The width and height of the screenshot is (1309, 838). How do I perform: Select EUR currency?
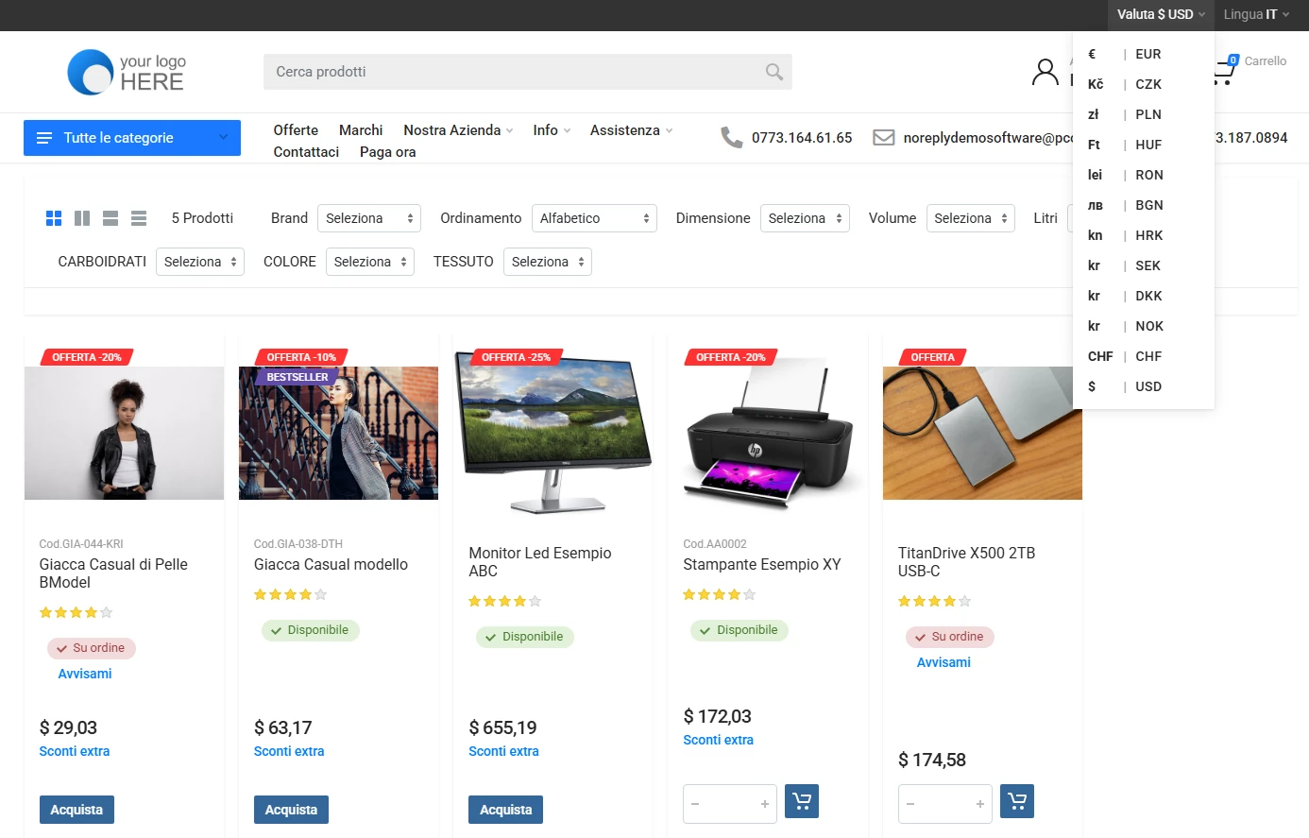pos(1144,54)
